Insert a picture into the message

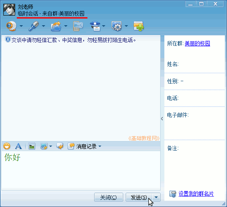coord(32,146)
